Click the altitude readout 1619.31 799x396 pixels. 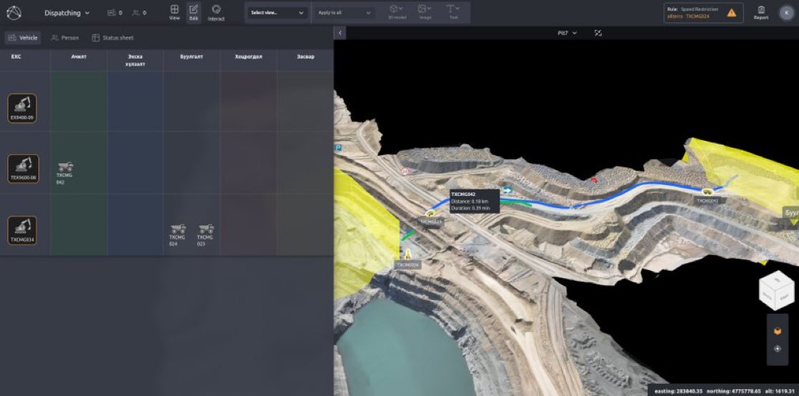click(x=780, y=391)
